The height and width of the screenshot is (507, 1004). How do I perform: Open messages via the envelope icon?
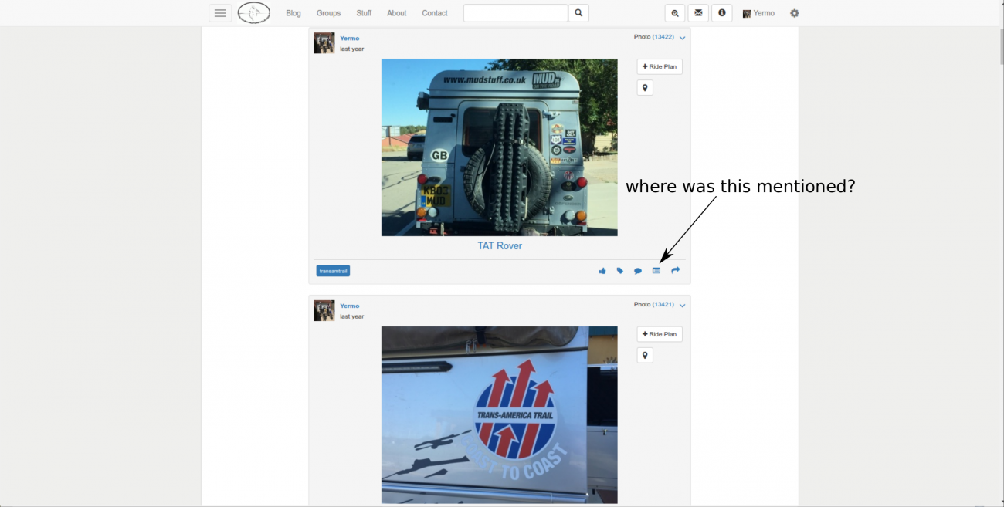[698, 13]
